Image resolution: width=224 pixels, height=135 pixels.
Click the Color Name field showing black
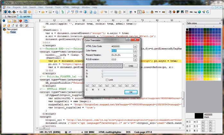coord(122,51)
